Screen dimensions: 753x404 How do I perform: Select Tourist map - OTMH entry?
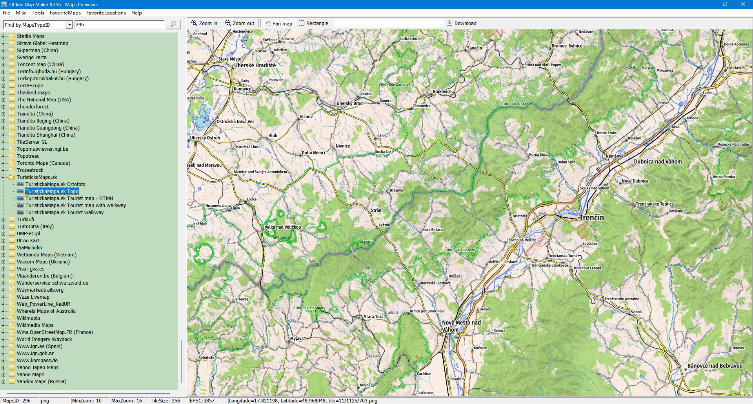pyautogui.click(x=69, y=198)
